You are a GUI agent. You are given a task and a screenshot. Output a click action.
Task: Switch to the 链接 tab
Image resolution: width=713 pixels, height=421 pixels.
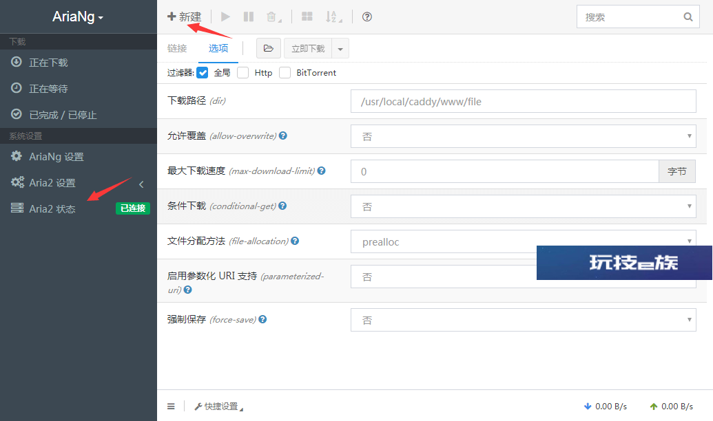[x=177, y=48]
